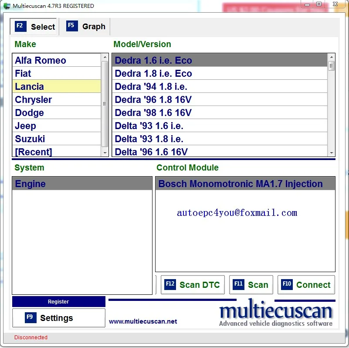Click the Model/Version scrollbar thumb
Viewport: 349px width, 348px height.
[x=332, y=66]
